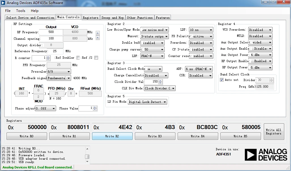Decrease Clock Divider Value with down stepper
This screenshot has height=171, width=291.
161,83
